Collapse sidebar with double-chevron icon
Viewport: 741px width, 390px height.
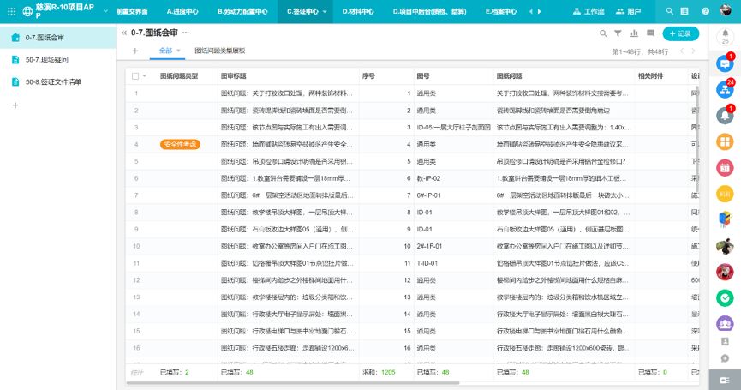[124, 33]
